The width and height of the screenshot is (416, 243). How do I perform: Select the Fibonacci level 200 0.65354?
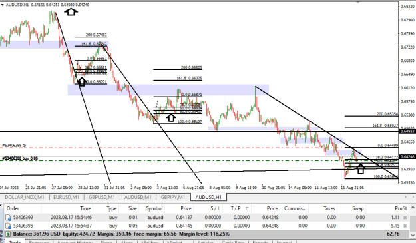point(387,114)
